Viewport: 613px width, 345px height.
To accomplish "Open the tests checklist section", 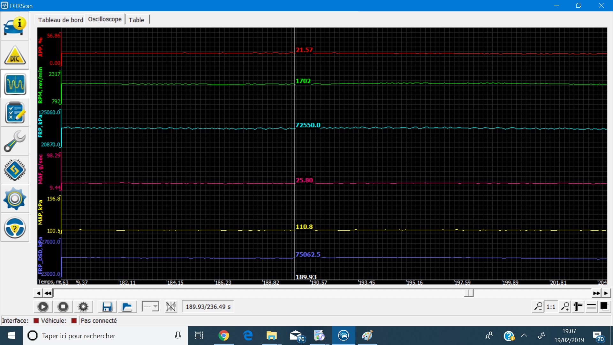I will point(15,112).
